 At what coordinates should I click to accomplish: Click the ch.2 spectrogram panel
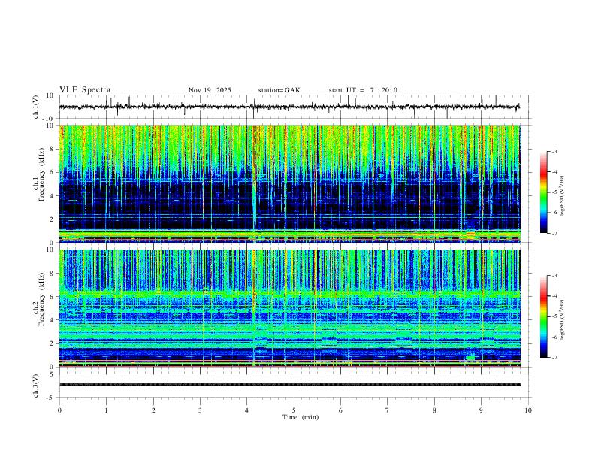[x=289, y=308]
